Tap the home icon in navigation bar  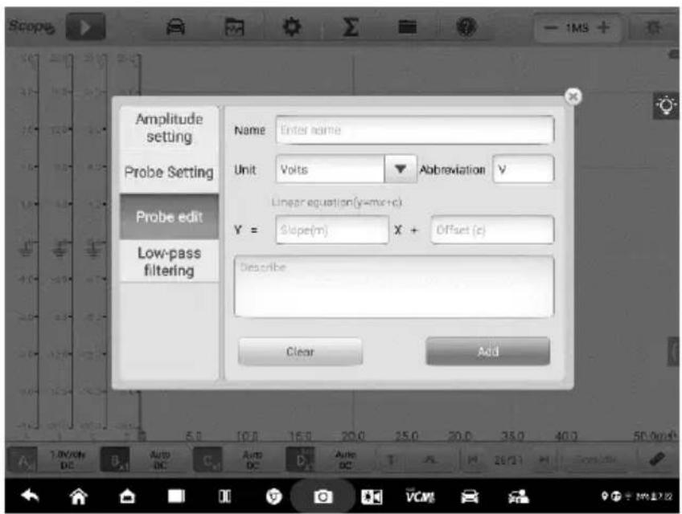pos(79,496)
